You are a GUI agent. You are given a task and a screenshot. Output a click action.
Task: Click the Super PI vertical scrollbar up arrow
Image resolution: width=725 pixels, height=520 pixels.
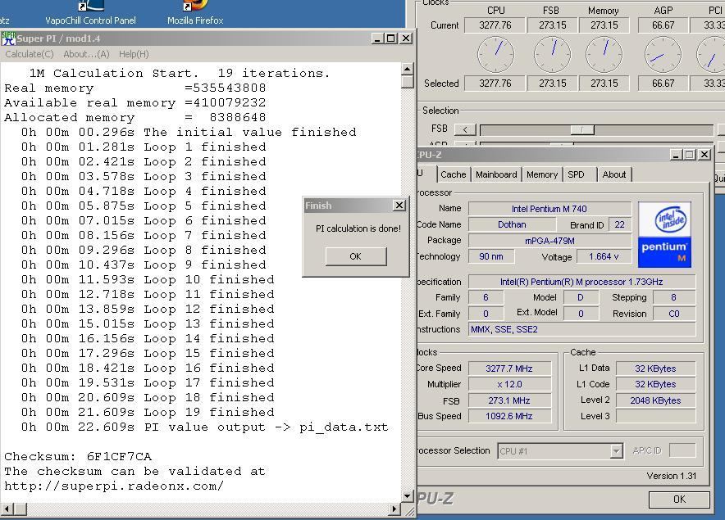(x=407, y=70)
